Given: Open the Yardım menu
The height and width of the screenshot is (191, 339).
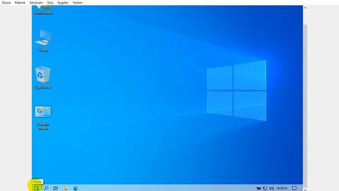Looking at the screenshot, I should coord(77,3).
